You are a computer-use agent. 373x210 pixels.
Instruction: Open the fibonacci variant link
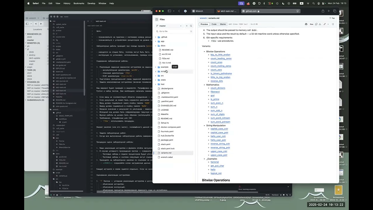215,92
